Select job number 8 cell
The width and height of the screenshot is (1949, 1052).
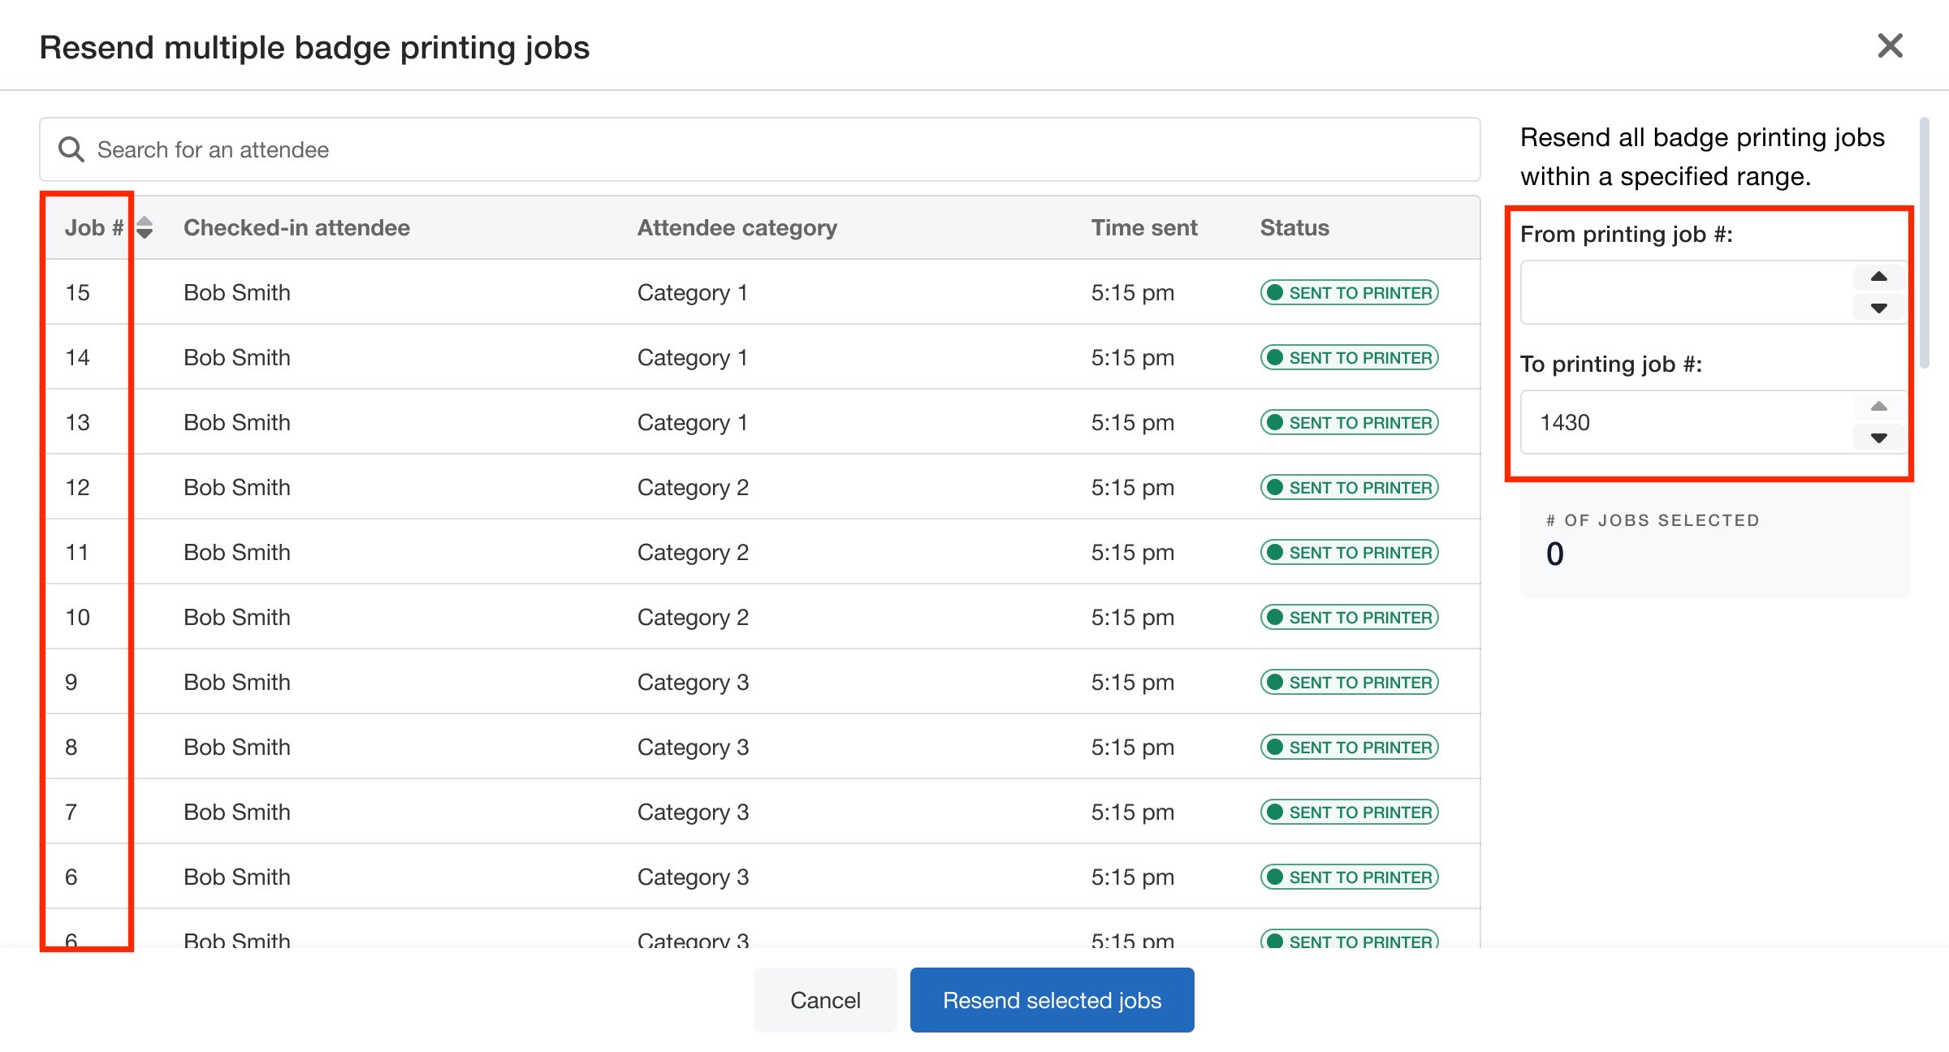(71, 747)
